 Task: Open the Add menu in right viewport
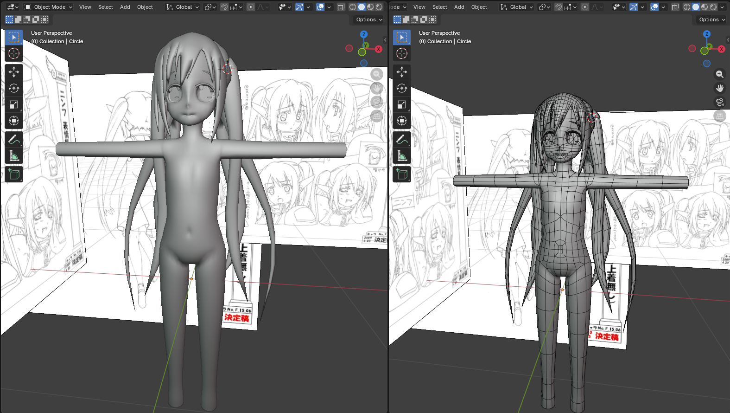tap(459, 7)
